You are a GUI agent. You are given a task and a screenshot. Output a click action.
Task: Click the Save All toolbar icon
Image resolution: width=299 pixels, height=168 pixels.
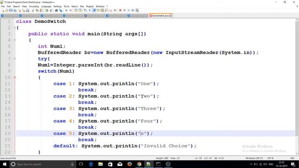pyautogui.click(x=14, y=10)
